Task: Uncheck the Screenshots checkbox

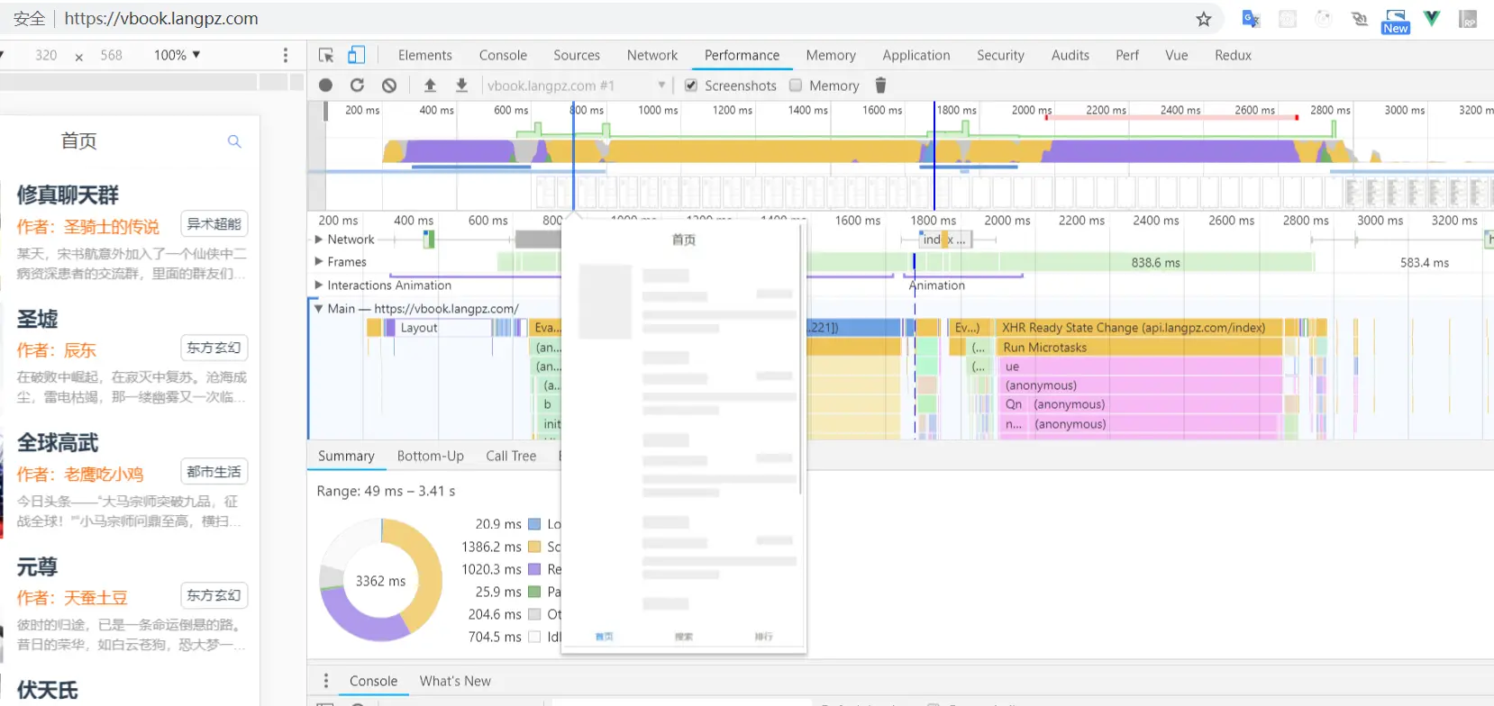Action: pos(691,86)
